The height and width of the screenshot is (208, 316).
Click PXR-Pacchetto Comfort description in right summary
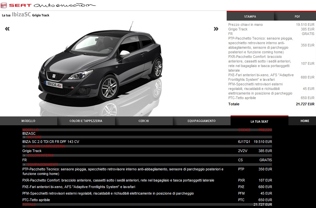260,63
